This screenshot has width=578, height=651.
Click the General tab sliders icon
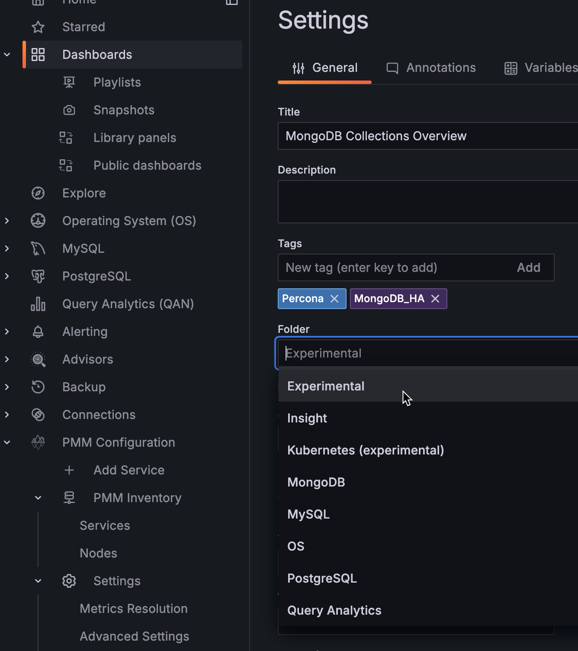(299, 68)
